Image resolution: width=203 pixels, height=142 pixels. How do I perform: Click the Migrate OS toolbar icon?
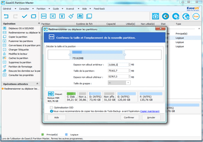pyautogui.click(x=80, y=16)
